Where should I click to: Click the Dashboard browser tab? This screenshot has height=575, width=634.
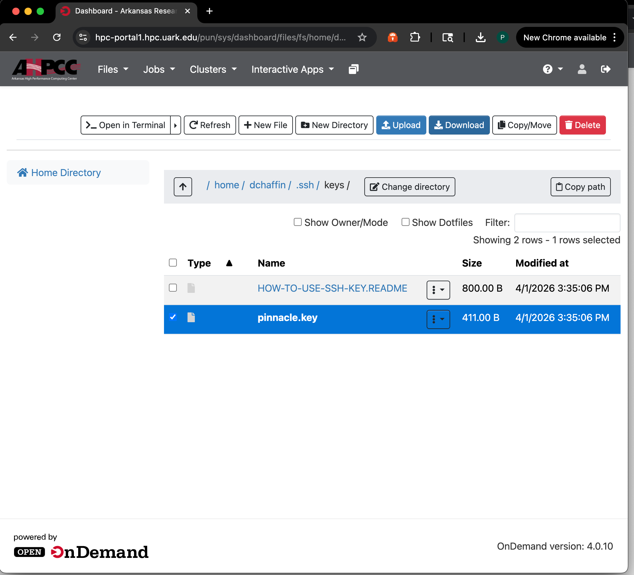(126, 11)
